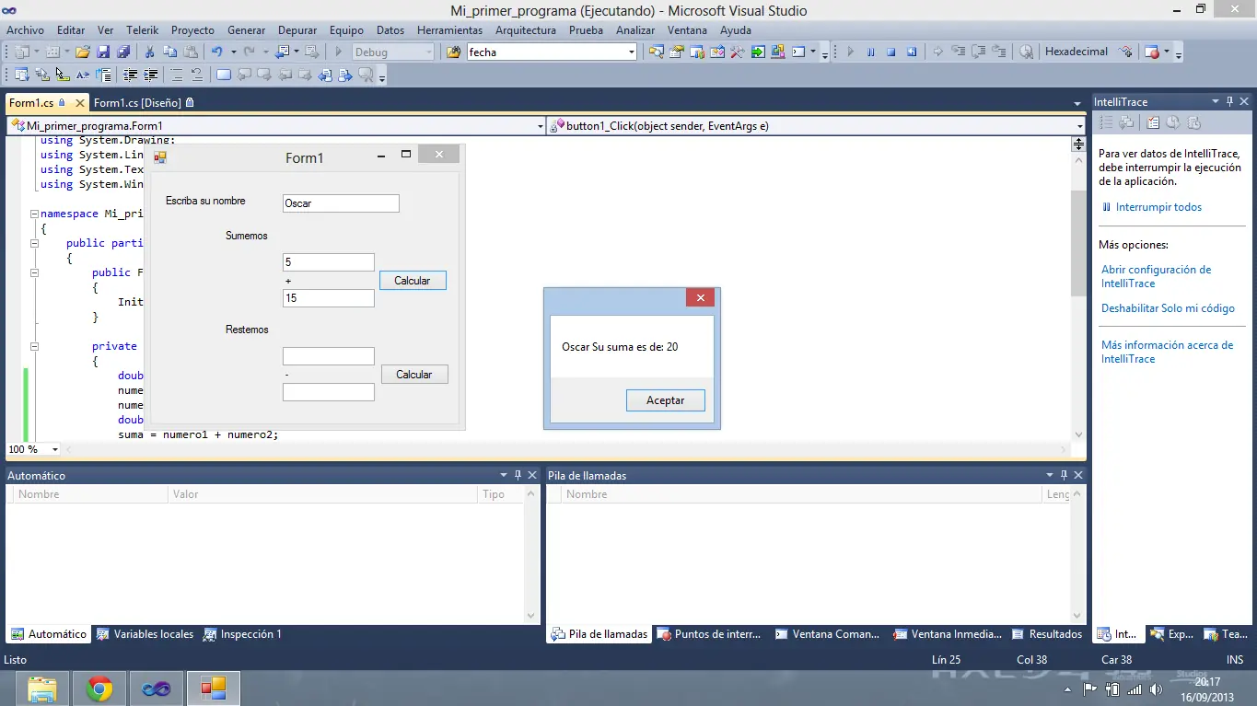Open Más información acerca de IntelliTrace link

[1167, 352]
